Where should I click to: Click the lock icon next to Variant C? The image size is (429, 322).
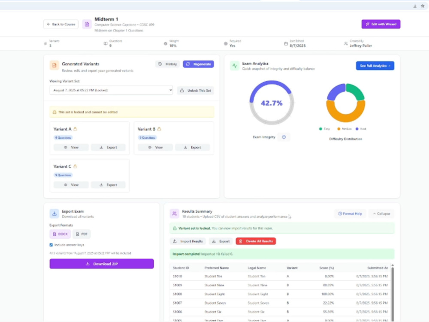[75, 166]
